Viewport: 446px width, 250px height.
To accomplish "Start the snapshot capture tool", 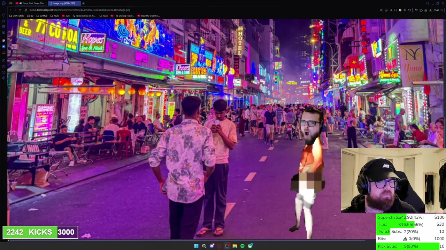I will 395,10.
